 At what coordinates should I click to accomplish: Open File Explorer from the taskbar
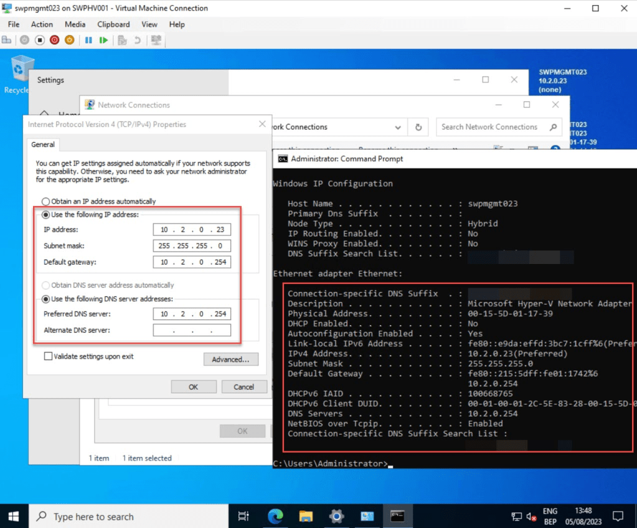[306, 516]
